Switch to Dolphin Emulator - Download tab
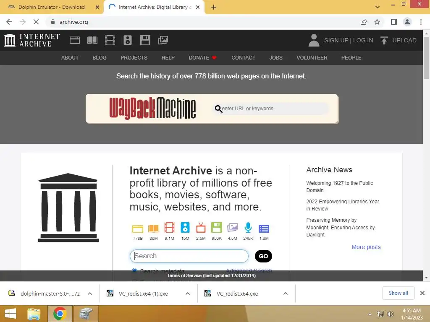The height and width of the screenshot is (322, 430). [52, 7]
